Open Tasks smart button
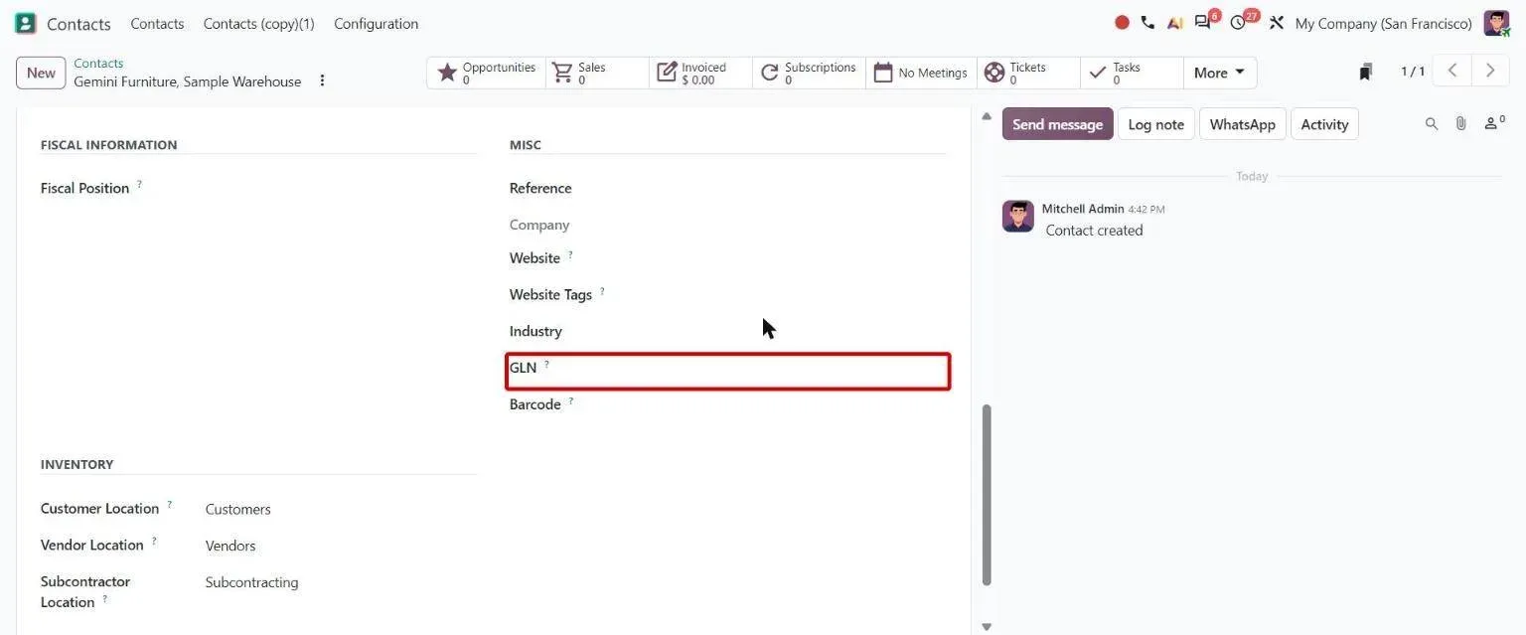1526x635 pixels. point(1132,73)
